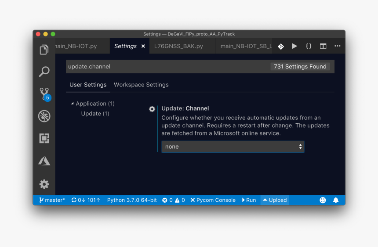The height and width of the screenshot is (247, 378).
Task: Open the Update Channel dropdown showing none
Action: pyautogui.click(x=233, y=147)
